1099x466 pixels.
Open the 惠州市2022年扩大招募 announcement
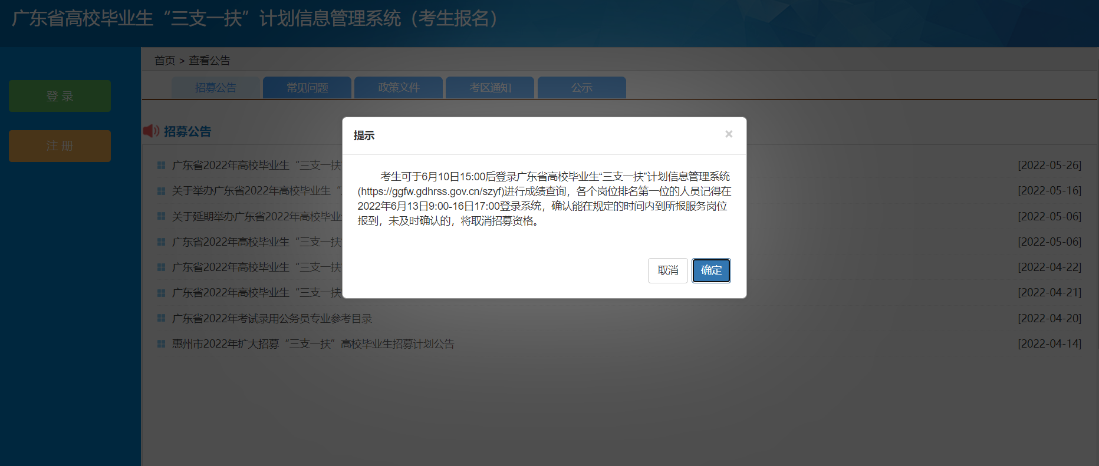[x=313, y=344]
